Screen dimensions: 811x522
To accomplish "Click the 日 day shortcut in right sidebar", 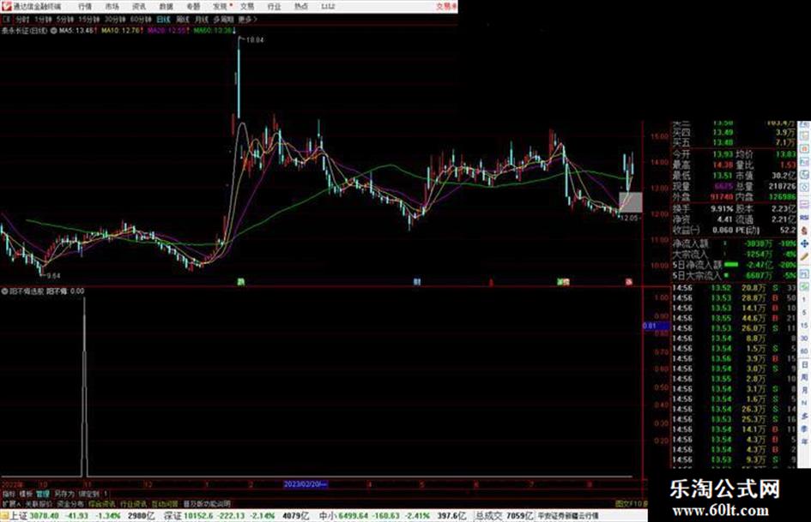I will pos(804,365).
